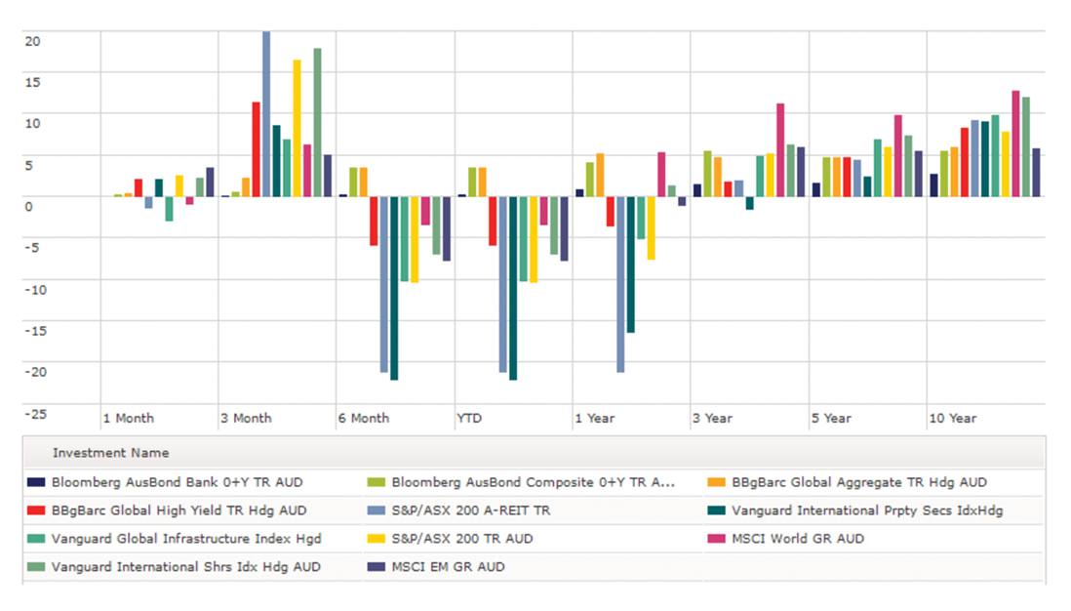
Task: Click the MSCI World GR AUD pink swatch
Action: (x=716, y=539)
